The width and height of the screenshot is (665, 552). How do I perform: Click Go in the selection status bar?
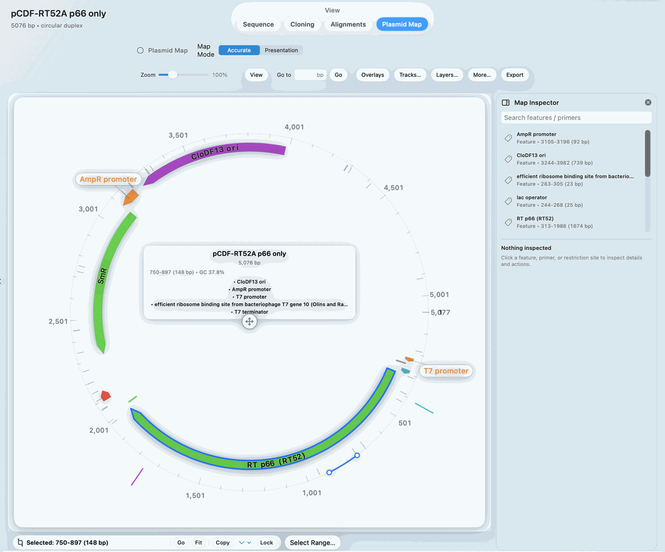[x=181, y=543]
